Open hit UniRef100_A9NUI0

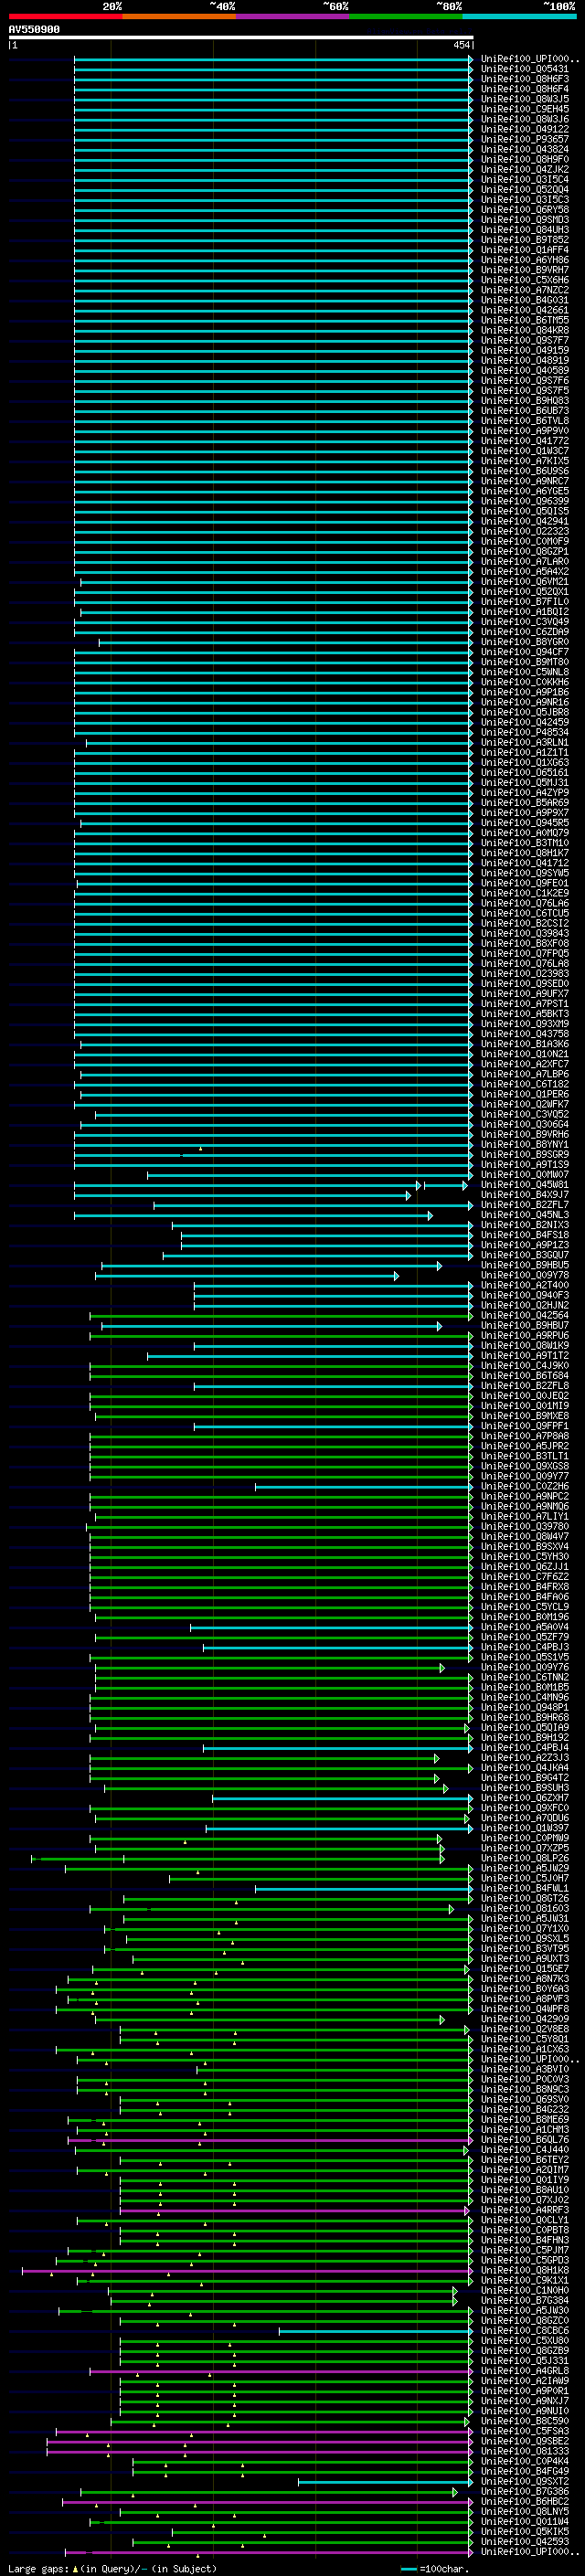click(x=525, y=2411)
